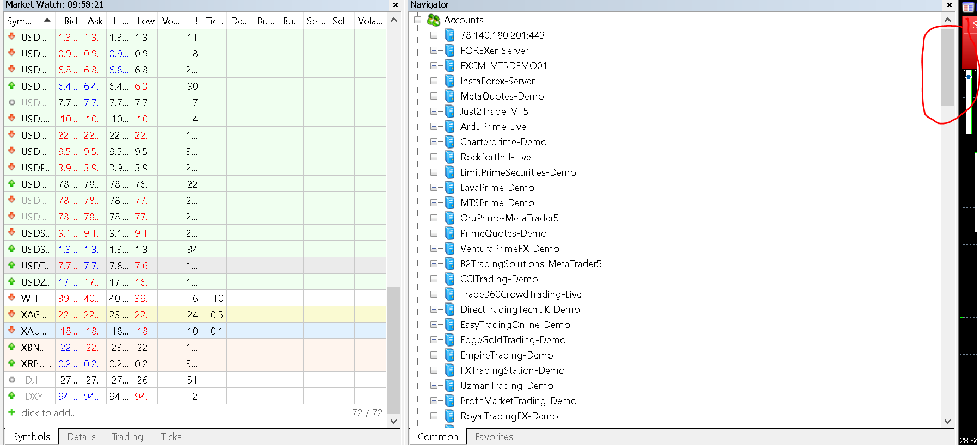The width and height of the screenshot is (980, 445).
Task: Click the RoyalTradingFX-Demo server icon
Action: tap(449, 416)
